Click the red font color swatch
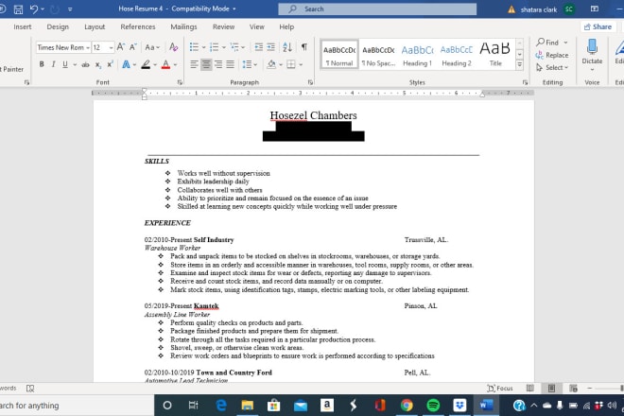The image size is (624, 416). (x=165, y=64)
